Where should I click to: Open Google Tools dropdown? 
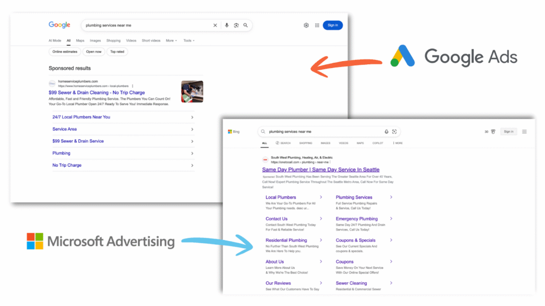point(189,40)
